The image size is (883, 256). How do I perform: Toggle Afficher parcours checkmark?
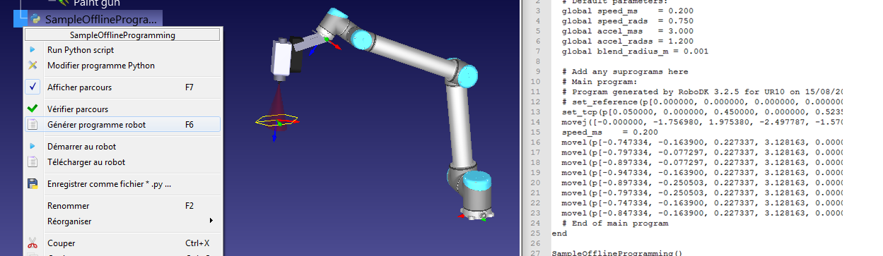click(x=33, y=87)
